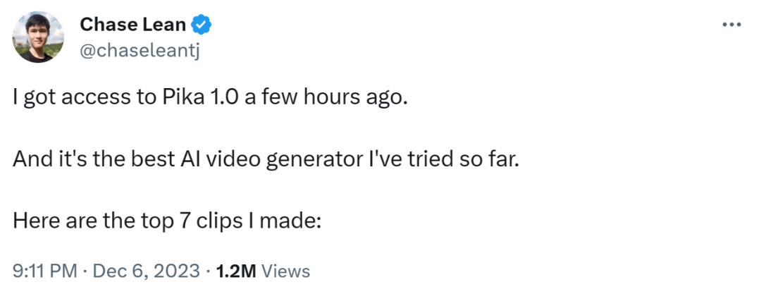Click the blue verified checkmark badge
This screenshot has height=294, width=761.
pos(202,25)
